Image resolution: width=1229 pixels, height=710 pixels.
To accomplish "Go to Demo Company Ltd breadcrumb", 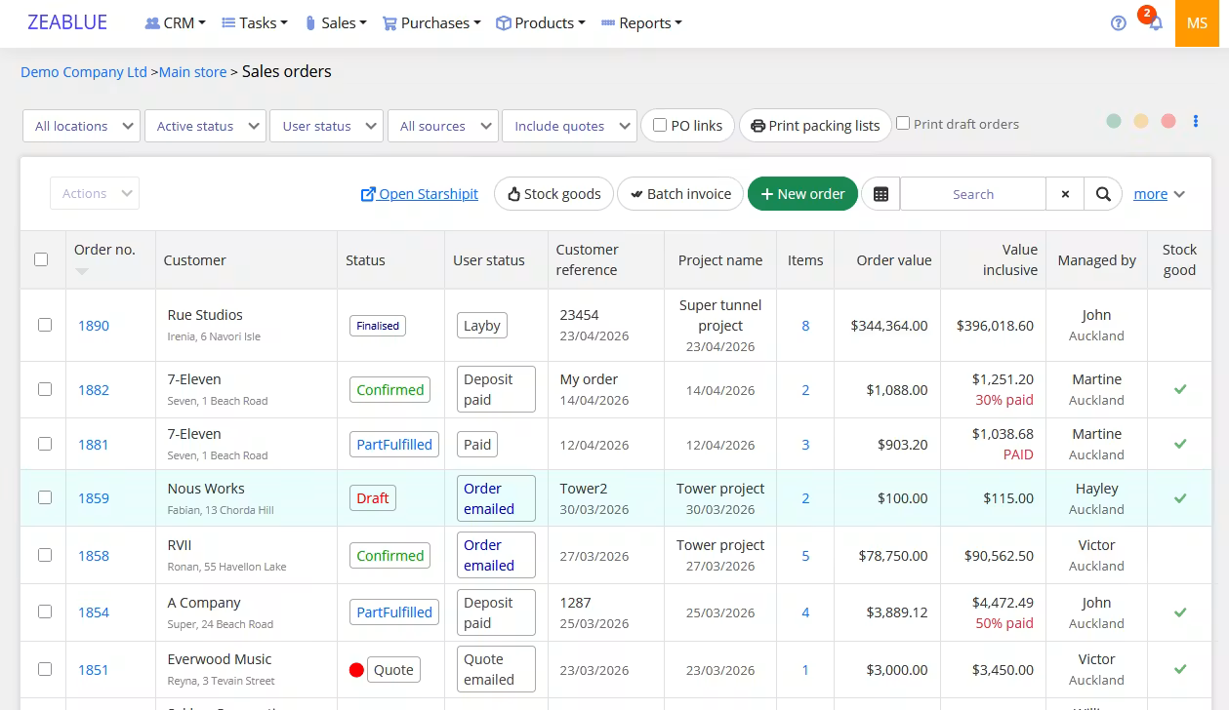I will (84, 72).
